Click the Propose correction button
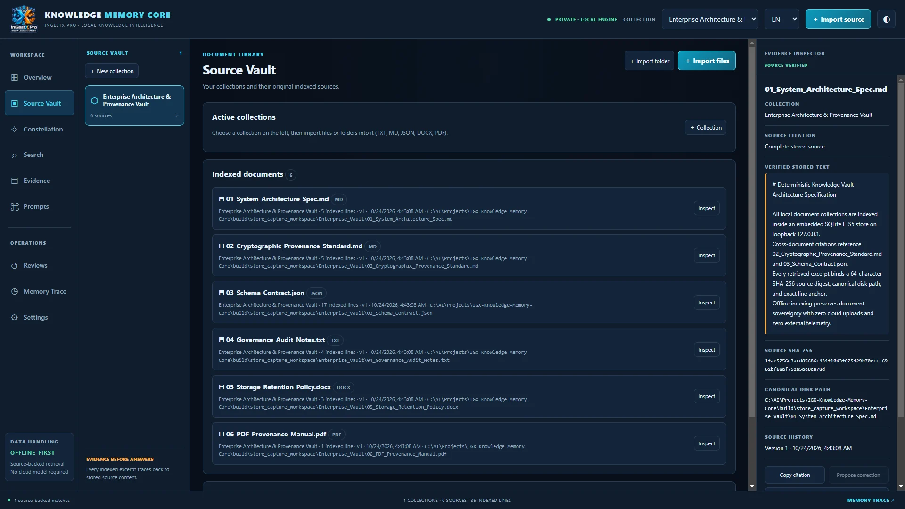The width and height of the screenshot is (905, 509). coord(858,475)
